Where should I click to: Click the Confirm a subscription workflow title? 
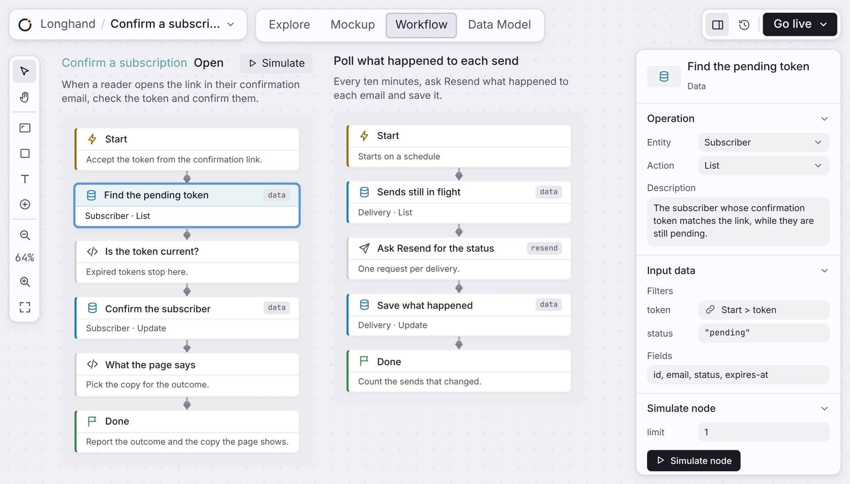coord(124,63)
